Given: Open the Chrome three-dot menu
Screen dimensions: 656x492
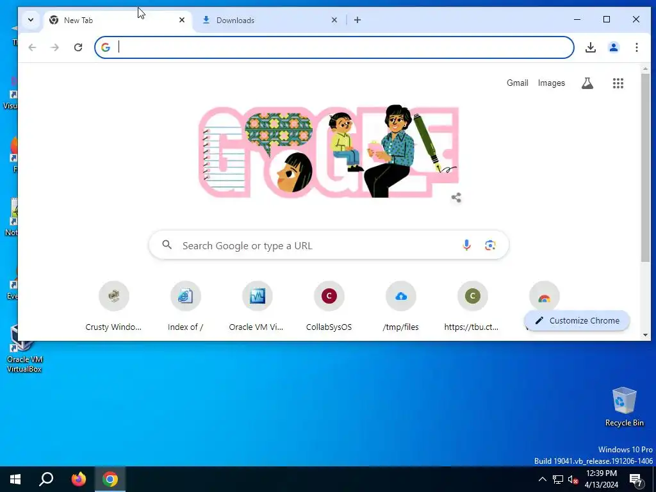Looking at the screenshot, I should coord(636,47).
